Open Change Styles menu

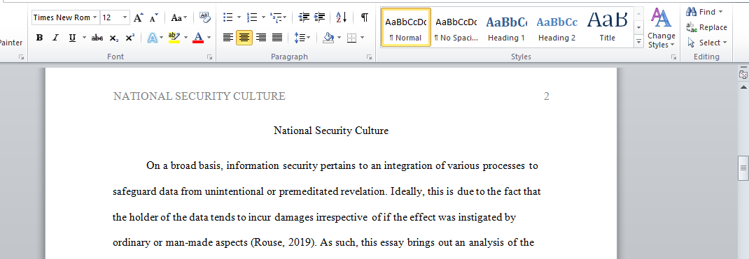click(x=661, y=28)
